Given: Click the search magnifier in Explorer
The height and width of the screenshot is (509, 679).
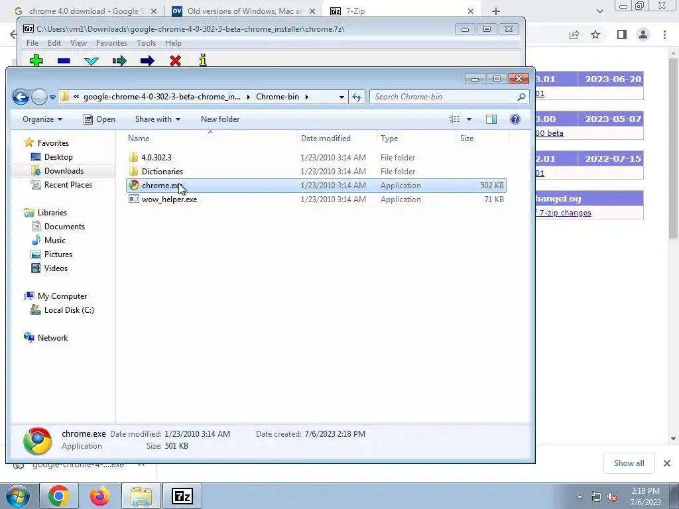Looking at the screenshot, I should [x=521, y=97].
